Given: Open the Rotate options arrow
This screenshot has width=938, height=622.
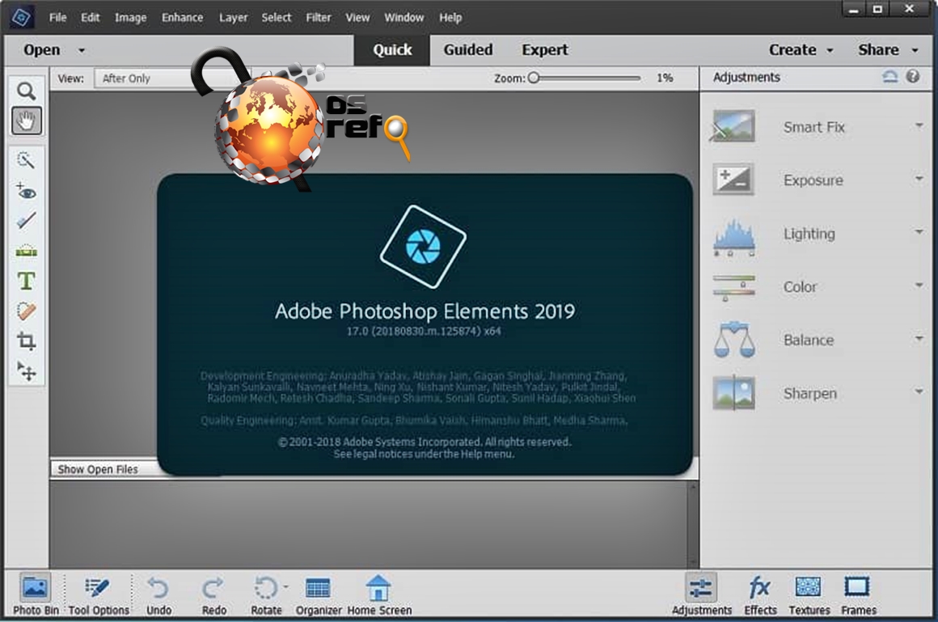Looking at the screenshot, I should coord(285,586).
